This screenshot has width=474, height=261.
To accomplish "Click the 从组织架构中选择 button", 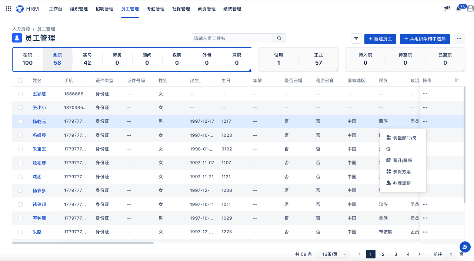I will tap(425, 38).
